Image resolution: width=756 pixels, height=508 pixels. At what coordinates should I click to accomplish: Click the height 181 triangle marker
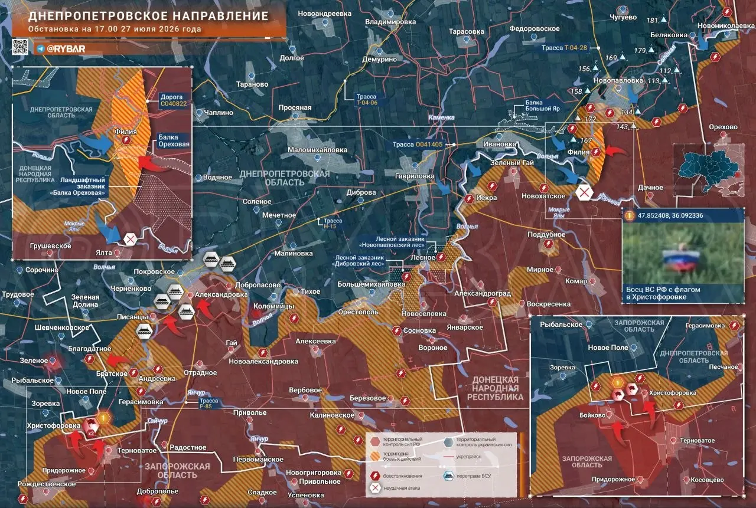click(664, 21)
